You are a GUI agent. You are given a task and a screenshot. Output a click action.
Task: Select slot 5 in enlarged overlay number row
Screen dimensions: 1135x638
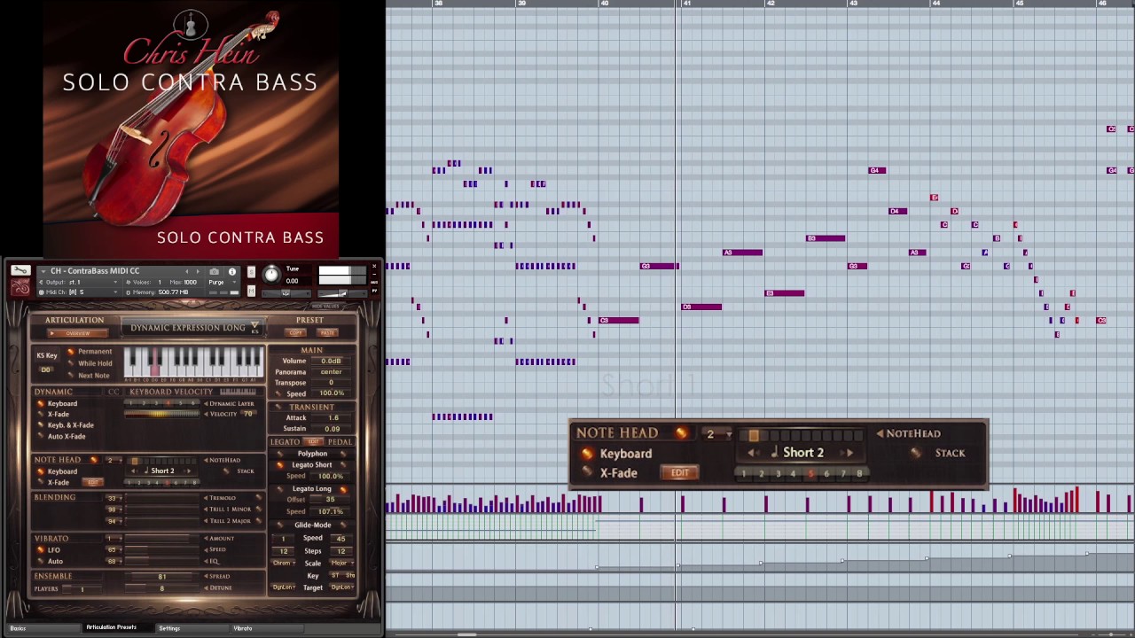tap(810, 474)
